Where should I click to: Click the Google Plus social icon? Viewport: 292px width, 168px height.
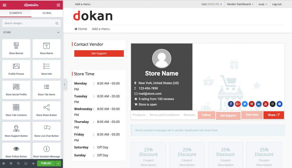238,104
